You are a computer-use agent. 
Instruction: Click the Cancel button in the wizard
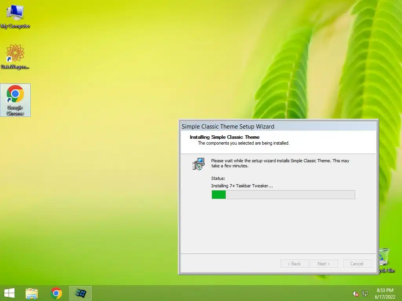[x=356, y=264]
